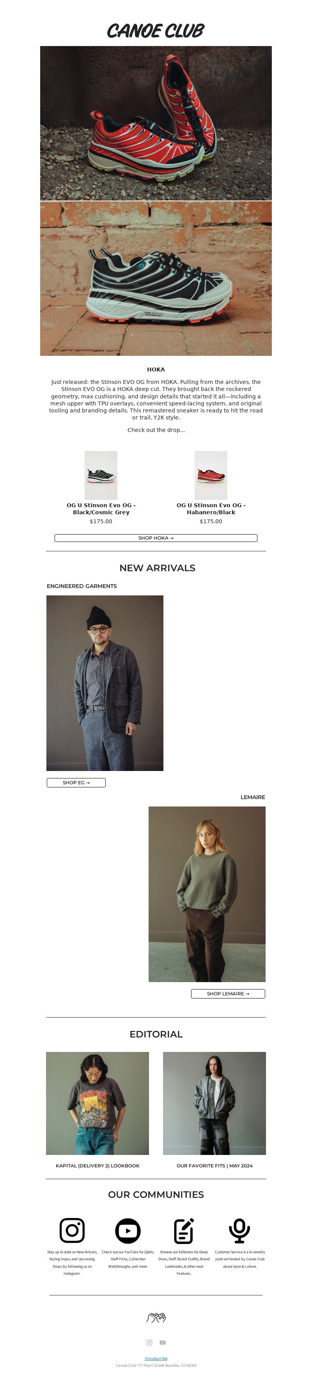Click the Lemaire model photo
This screenshot has width=312, height=1391.
pos(207,894)
